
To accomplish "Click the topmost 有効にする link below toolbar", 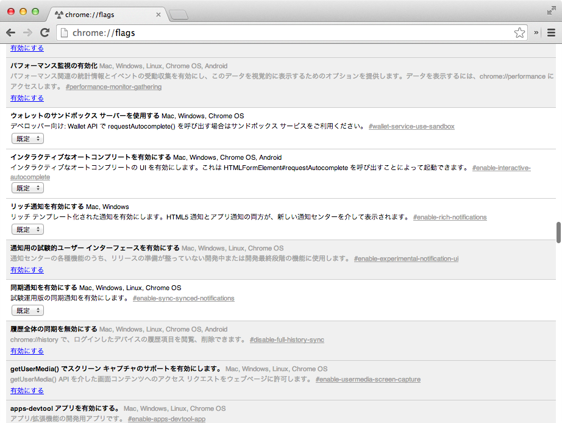I will click(x=27, y=48).
